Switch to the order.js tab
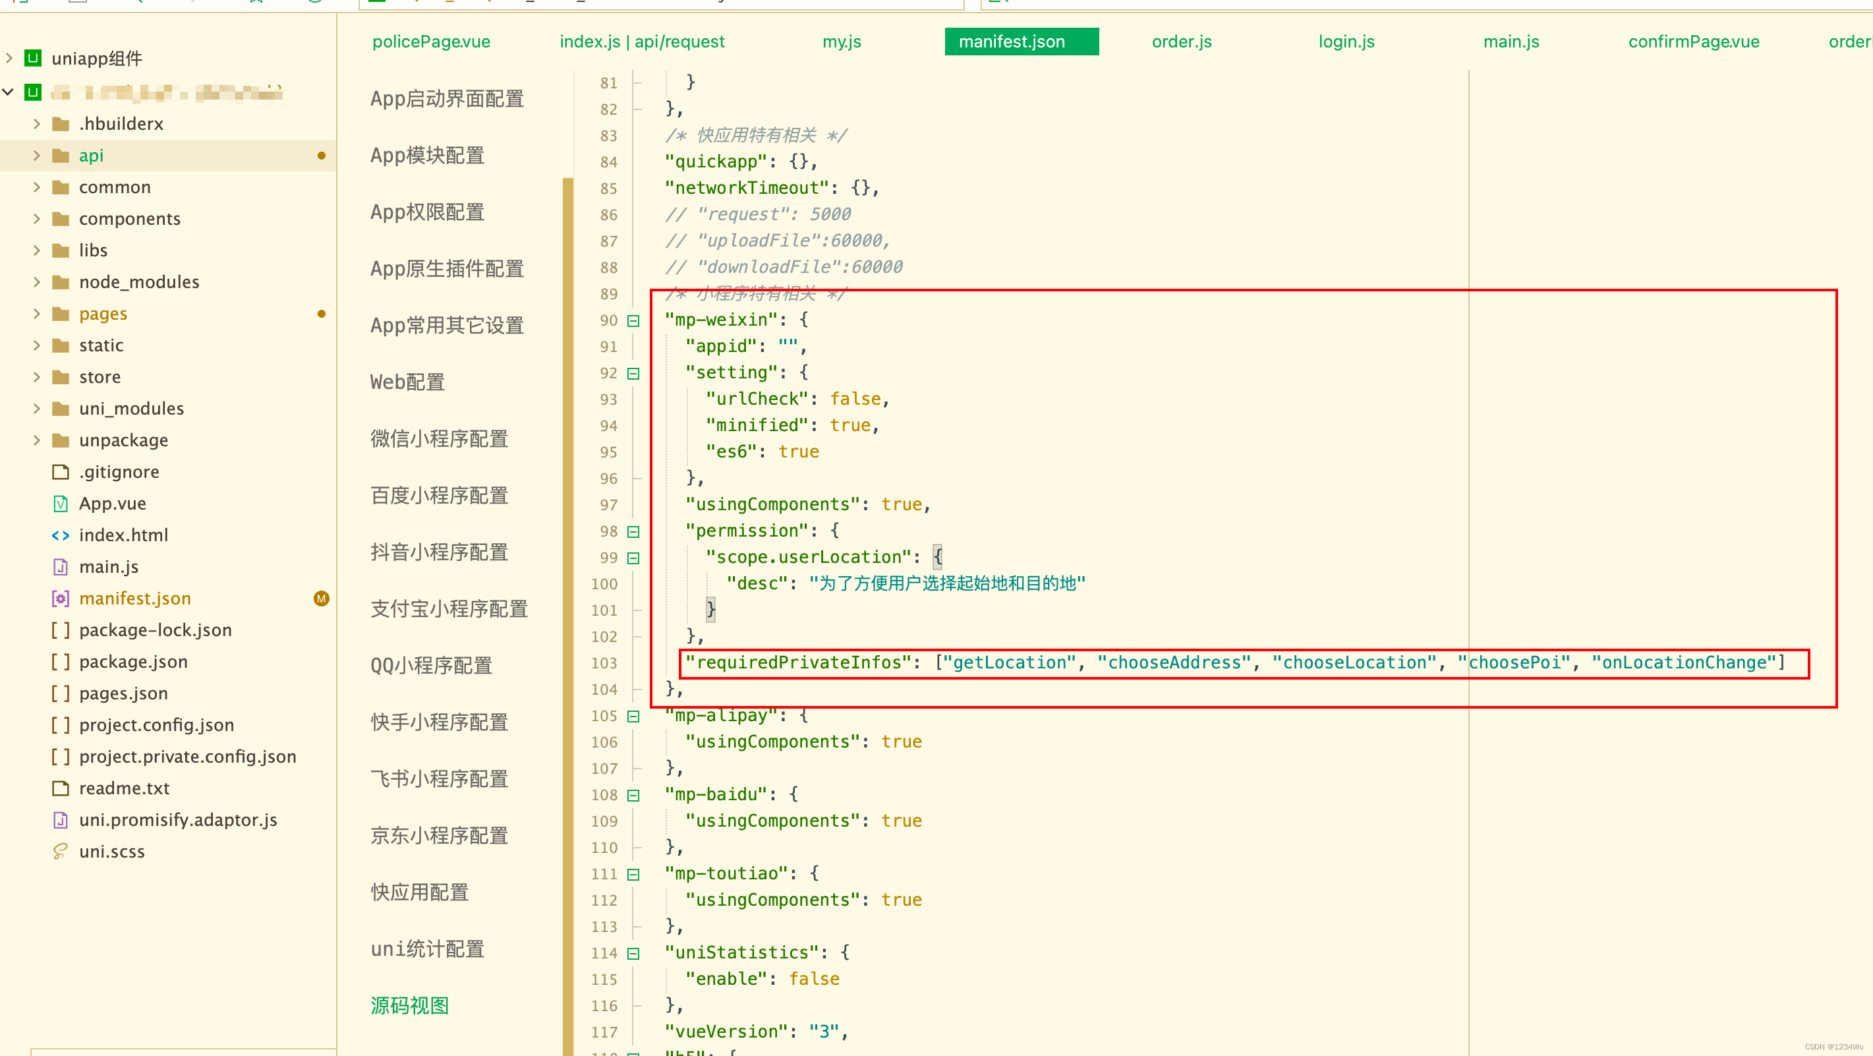This screenshot has height=1056, width=1873. click(x=1181, y=42)
